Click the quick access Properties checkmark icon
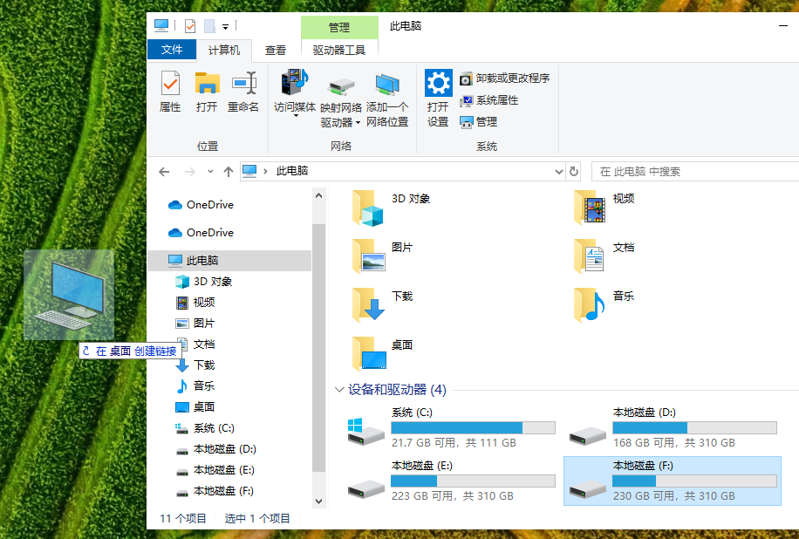The height and width of the screenshot is (539, 799). point(190,25)
